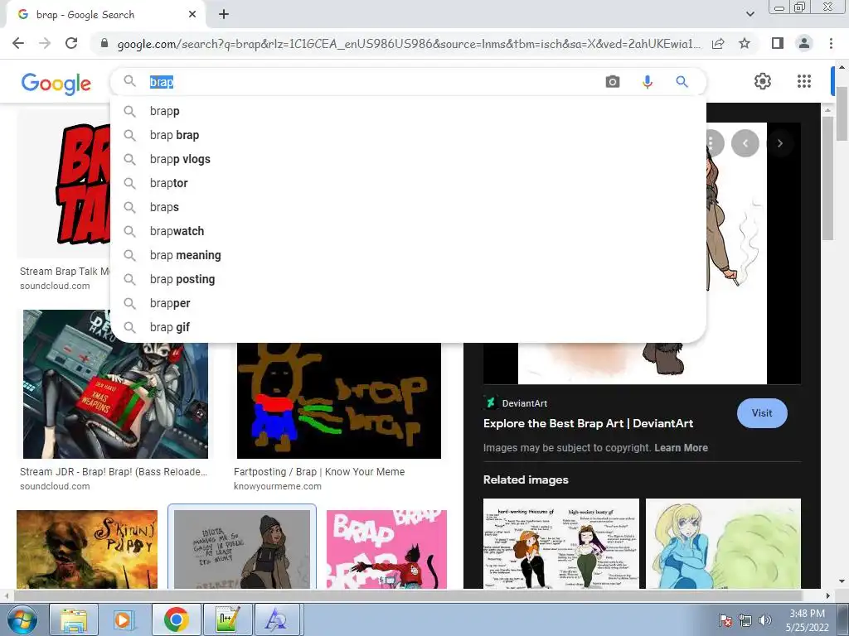Click the Chrome taskbar icon
This screenshot has width=849, height=636.
(x=176, y=619)
